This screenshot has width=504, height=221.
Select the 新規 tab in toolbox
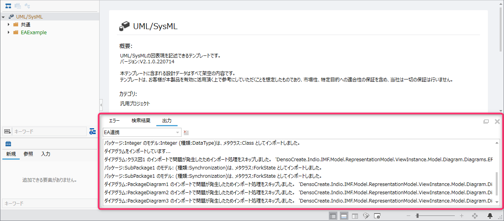tap(11, 154)
